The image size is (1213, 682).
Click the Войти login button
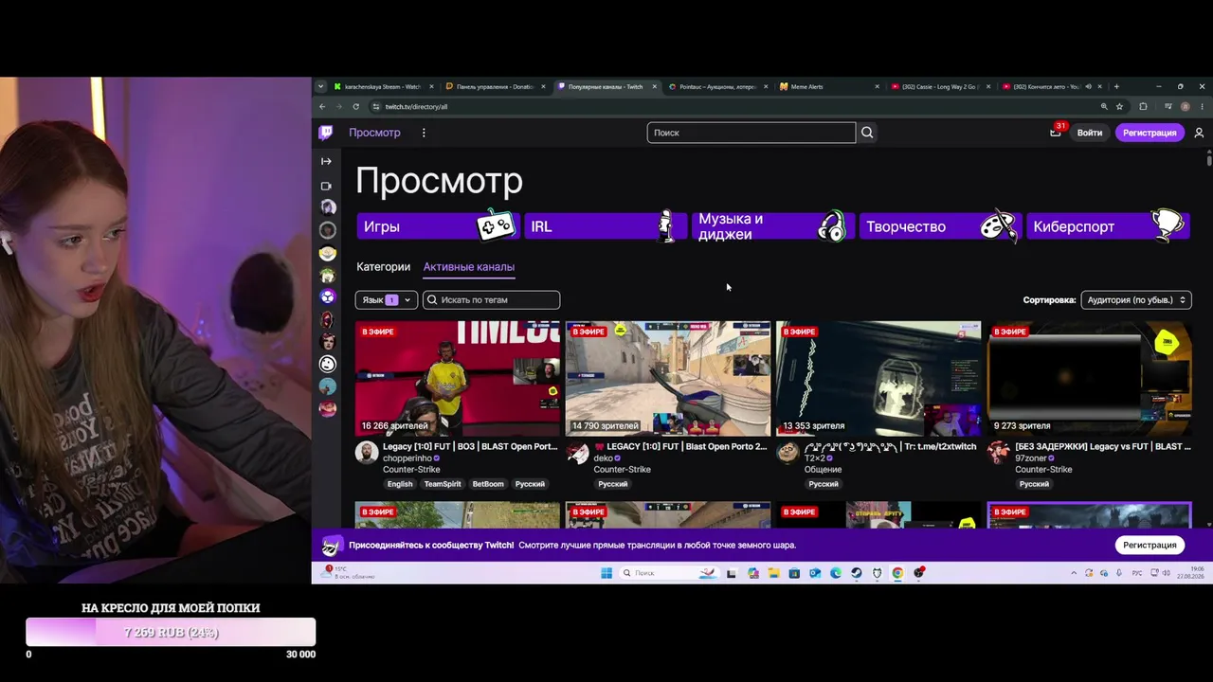[x=1090, y=133]
